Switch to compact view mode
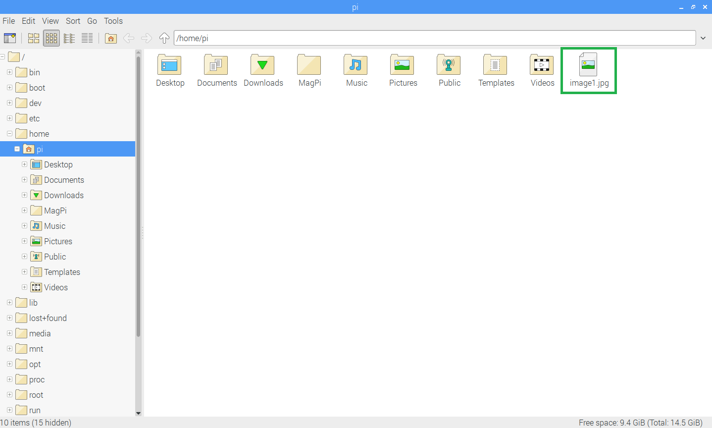This screenshot has width=712, height=428. (x=69, y=38)
